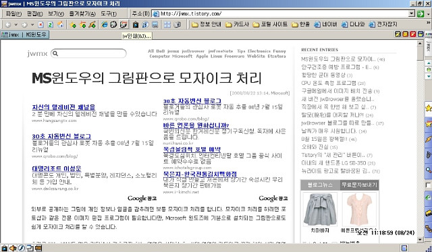Image resolution: width=432 pixels, height=252 pixels.
Task: Toggle the checkbox in the right sidebar
Action: click(x=428, y=185)
